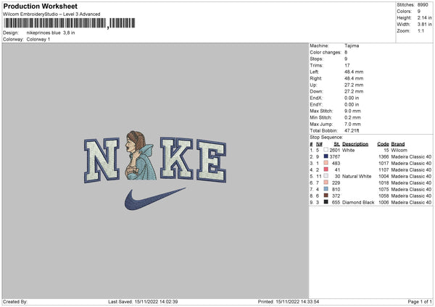
Task: Choose the light peach swatch, code 1018
Action: click(326, 182)
